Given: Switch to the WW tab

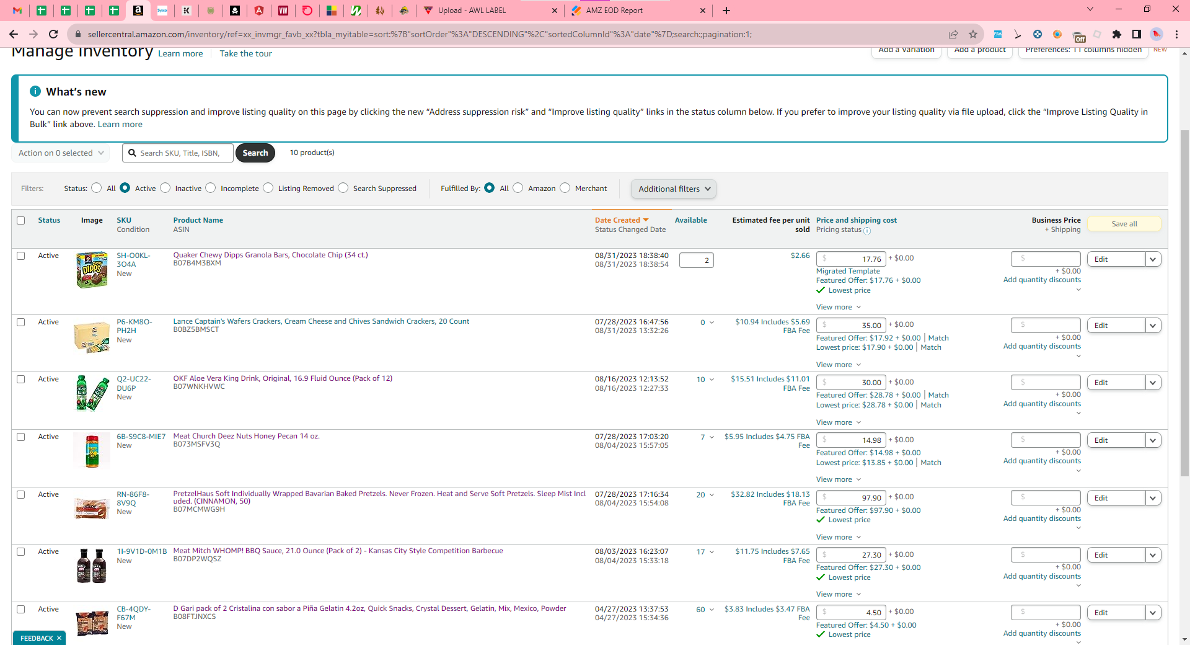Looking at the screenshot, I should 283,11.
